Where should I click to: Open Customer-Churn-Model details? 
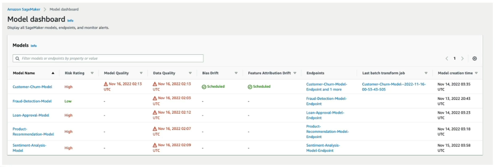pos(32,87)
